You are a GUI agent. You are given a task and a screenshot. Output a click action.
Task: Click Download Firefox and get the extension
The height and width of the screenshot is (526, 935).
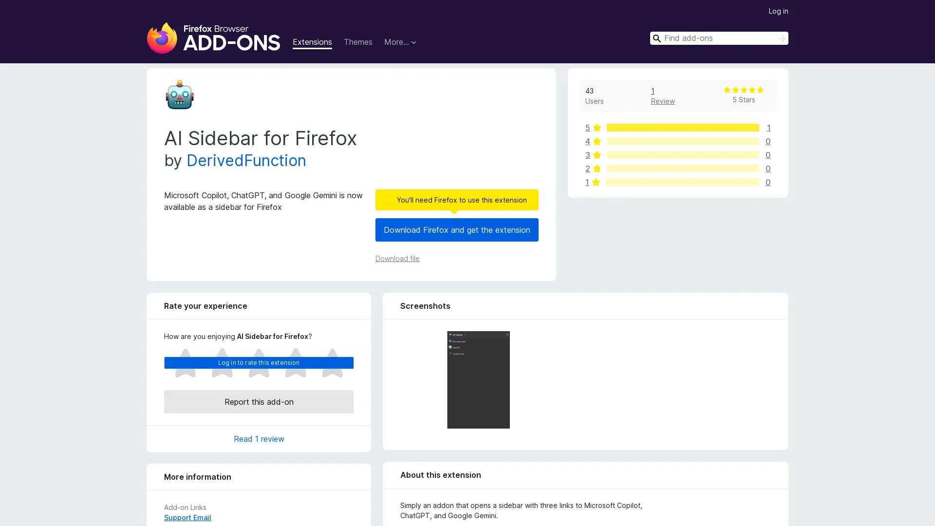[456, 230]
